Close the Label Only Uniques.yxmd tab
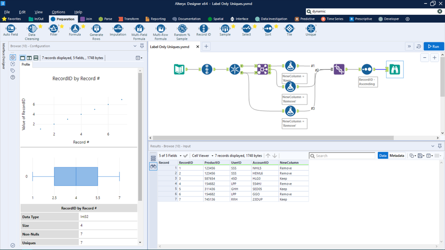445x250 pixels. pos(197,47)
